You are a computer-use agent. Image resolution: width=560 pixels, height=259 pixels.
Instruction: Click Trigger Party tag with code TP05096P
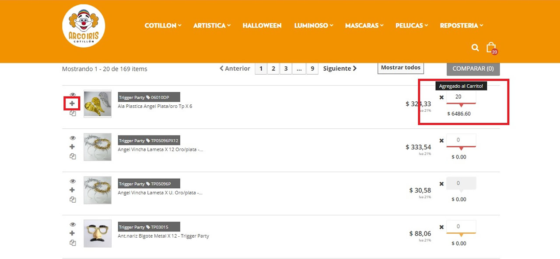coord(149,184)
